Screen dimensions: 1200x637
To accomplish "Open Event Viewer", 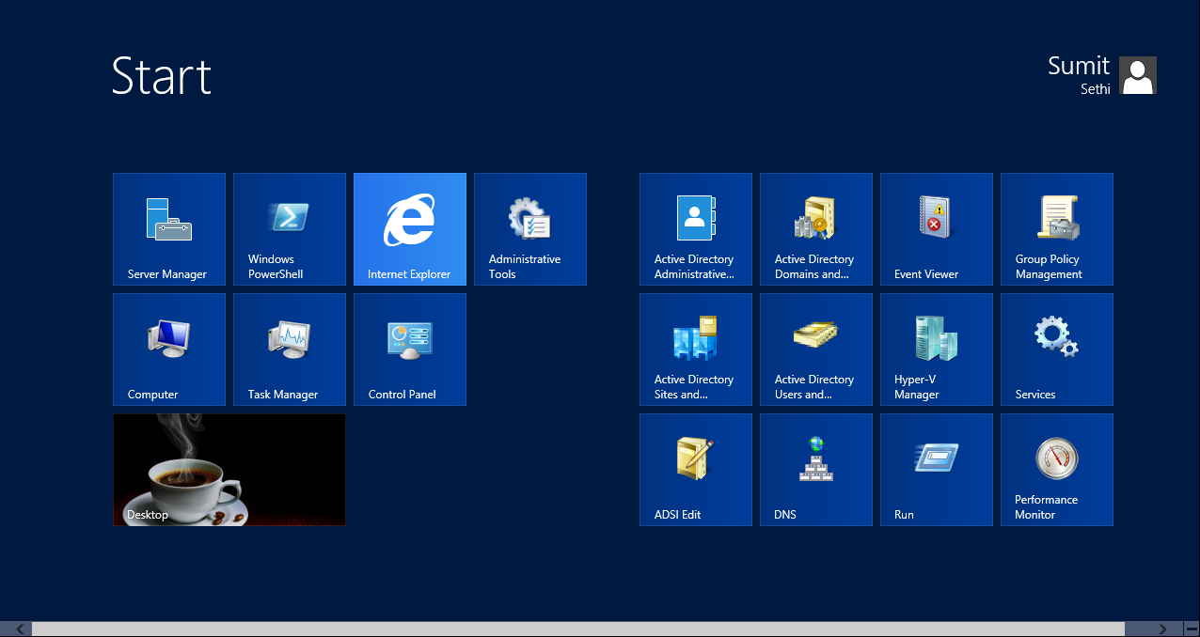I will click(x=936, y=228).
